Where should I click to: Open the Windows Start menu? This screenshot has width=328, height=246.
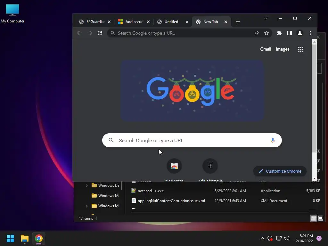(x=10, y=238)
